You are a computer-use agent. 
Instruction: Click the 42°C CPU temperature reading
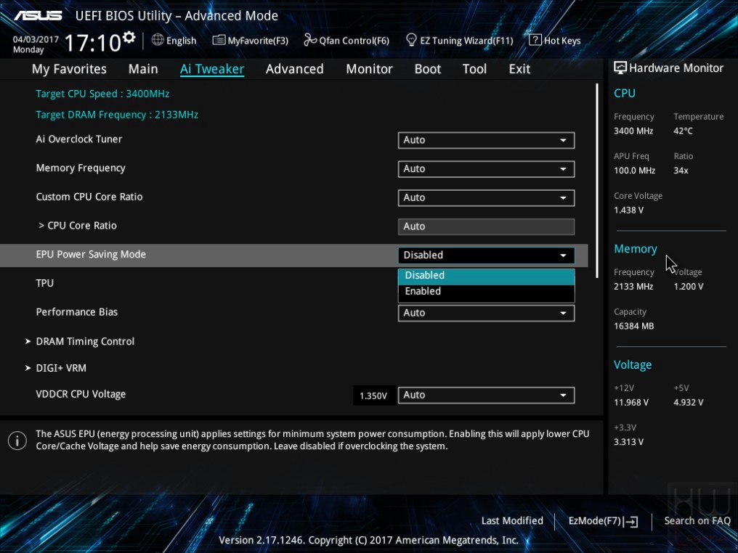683,131
